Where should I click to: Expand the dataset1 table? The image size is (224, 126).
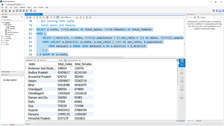[6, 27]
